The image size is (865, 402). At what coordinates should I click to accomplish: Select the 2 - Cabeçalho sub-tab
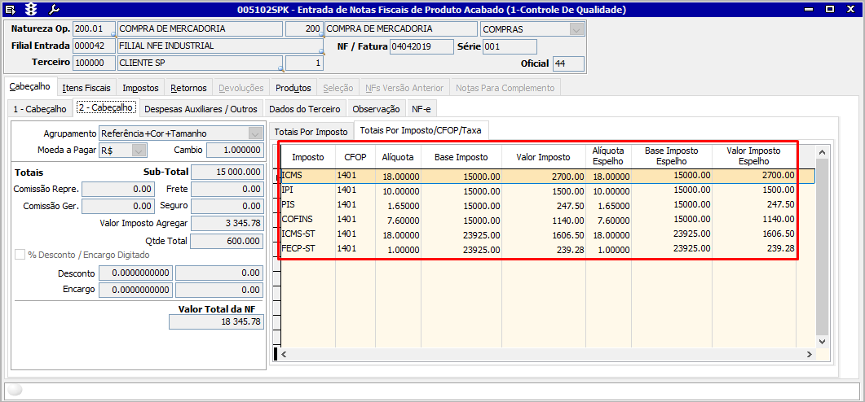coord(106,108)
